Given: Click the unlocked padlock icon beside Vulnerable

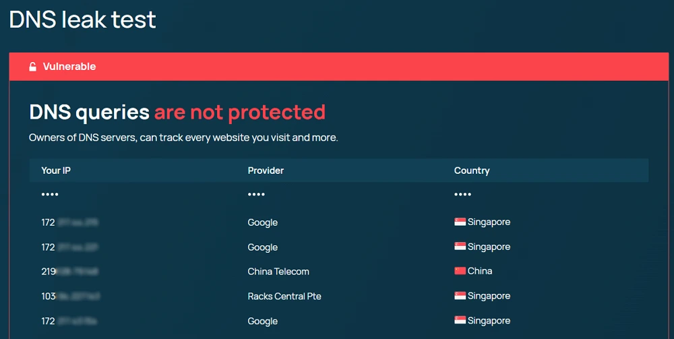Looking at the screenshot, I should pyautogui.click(x=32, y=67).
